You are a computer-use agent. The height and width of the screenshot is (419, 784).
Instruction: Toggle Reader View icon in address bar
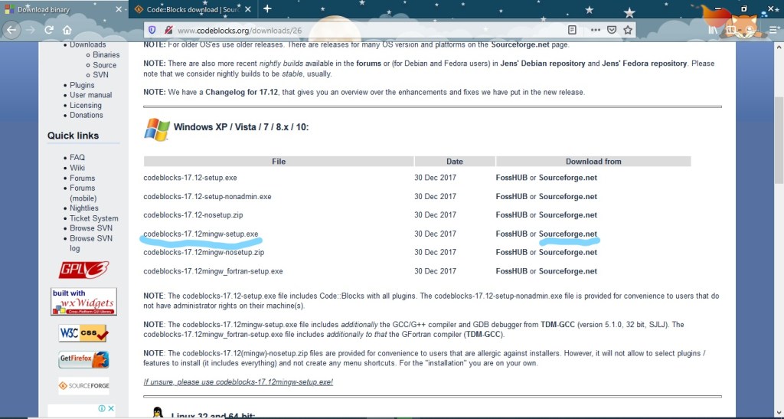coord(572,30)
